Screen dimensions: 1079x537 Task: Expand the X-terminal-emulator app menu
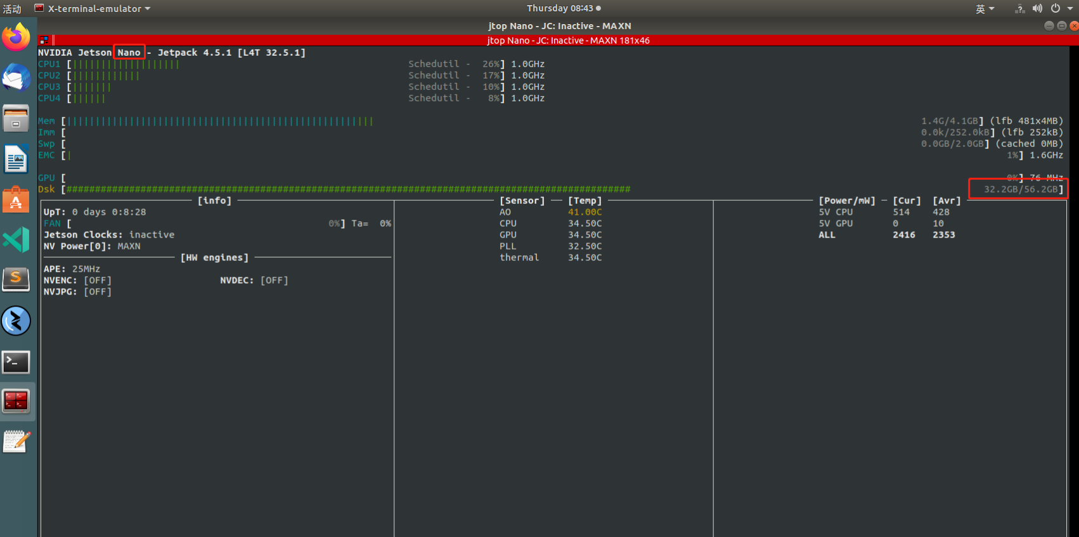(x=93, y=8)
